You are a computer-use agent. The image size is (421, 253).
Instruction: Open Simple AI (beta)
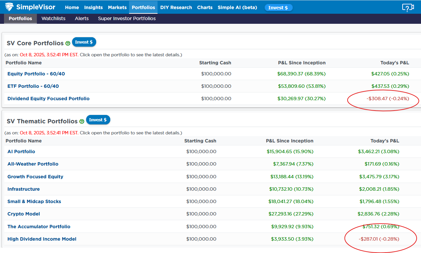tap(237, 7)
